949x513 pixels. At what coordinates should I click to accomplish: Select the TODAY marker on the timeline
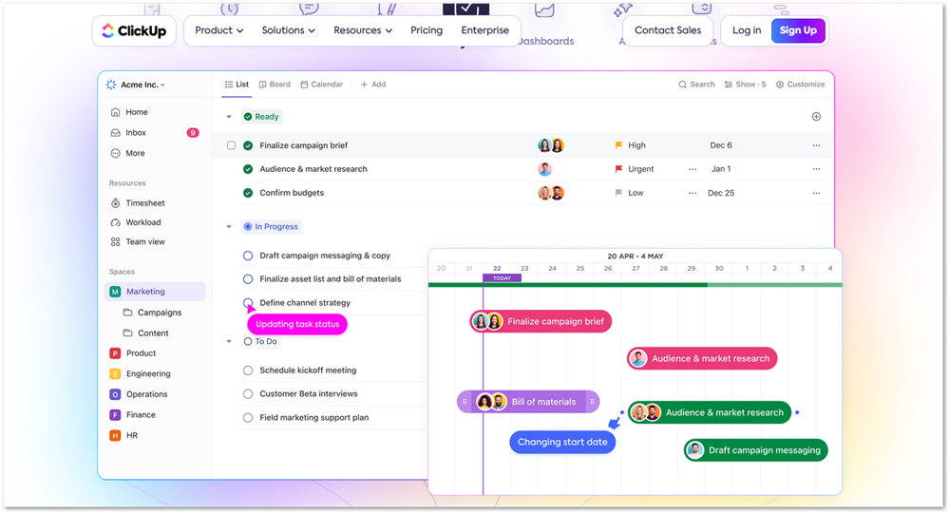[502, 278]
